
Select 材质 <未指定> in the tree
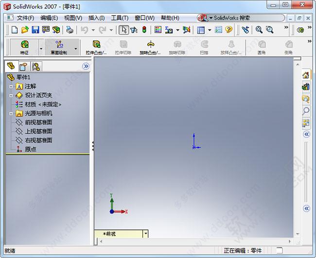pos(43,105)
